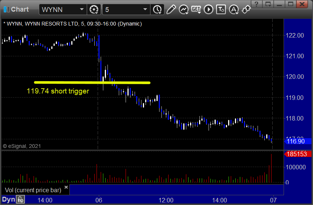
Task: Start bar replay with play icon
Action: coord(209,9)
